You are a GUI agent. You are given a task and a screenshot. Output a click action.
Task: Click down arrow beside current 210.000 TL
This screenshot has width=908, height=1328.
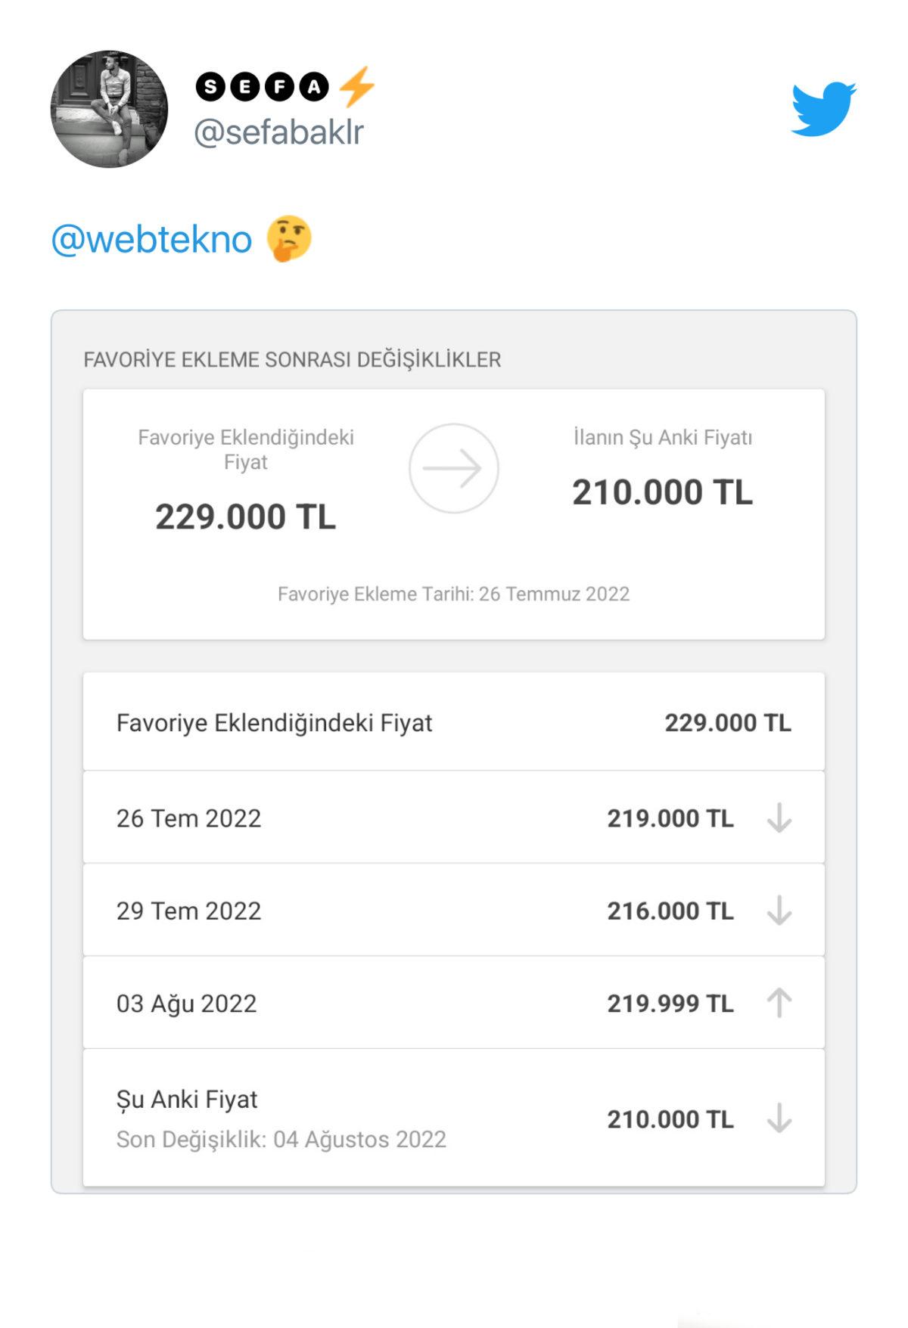click(x=779, y=1119)
